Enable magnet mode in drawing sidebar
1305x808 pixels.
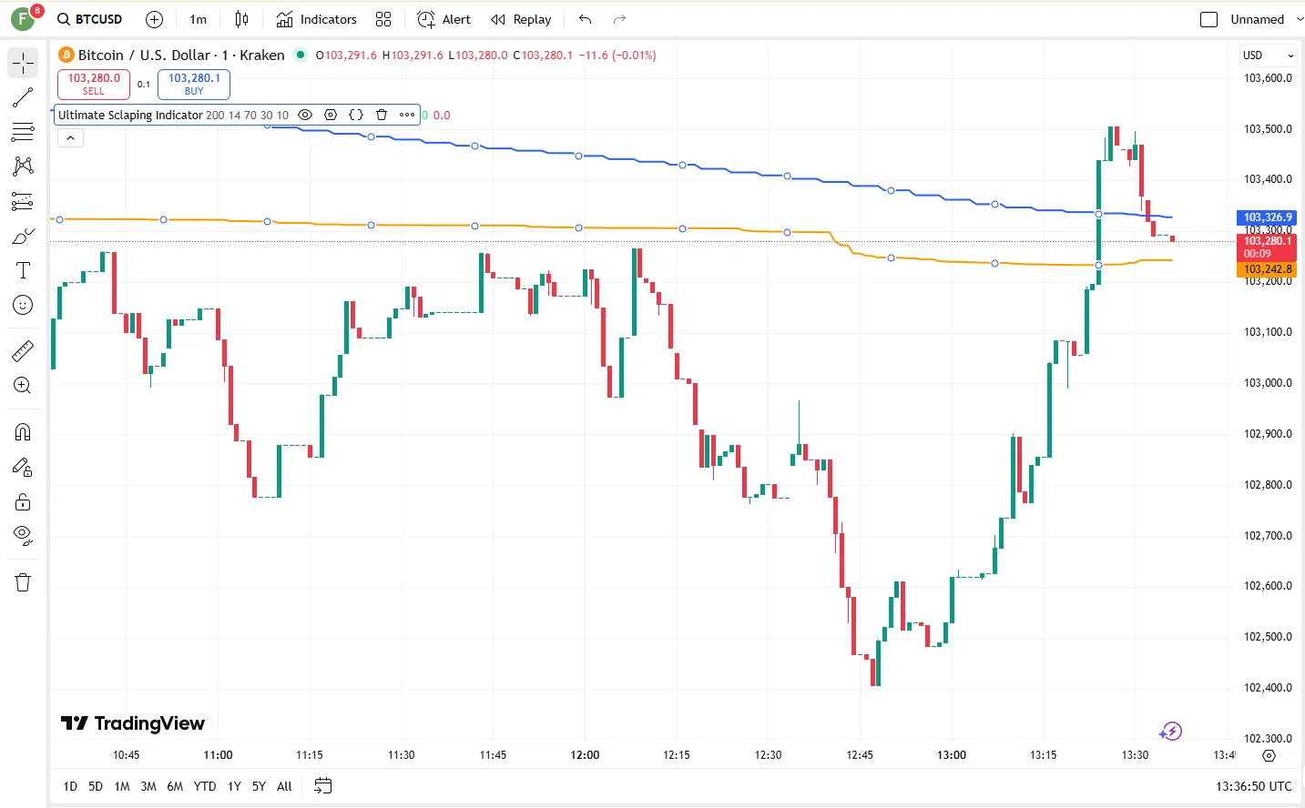23,431
